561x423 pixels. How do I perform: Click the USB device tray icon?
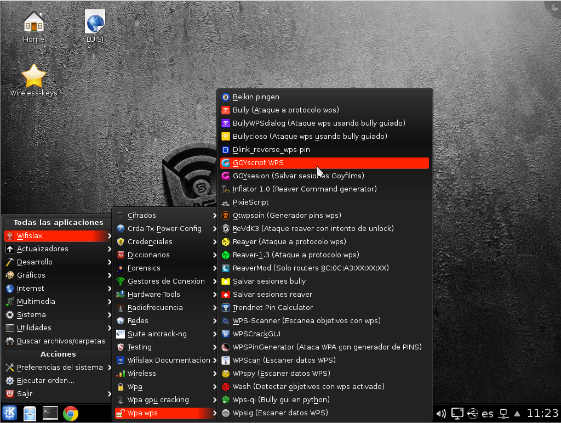[472, 413]
